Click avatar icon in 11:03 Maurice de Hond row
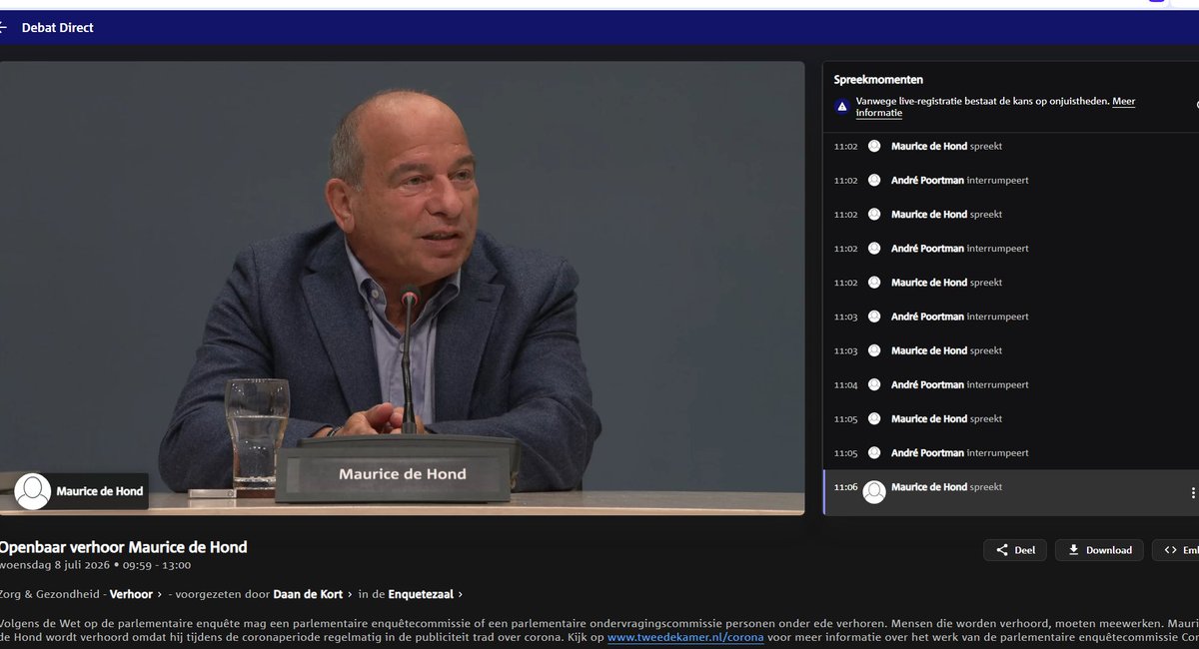 874,350
